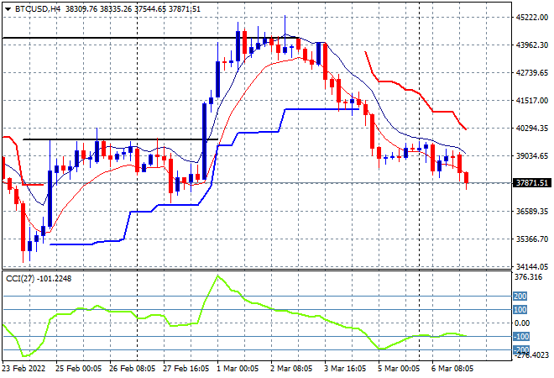Viewport: 554px width, 378px height.
Task: Click the 41517.00 price scale label
Action: point(532,101)
